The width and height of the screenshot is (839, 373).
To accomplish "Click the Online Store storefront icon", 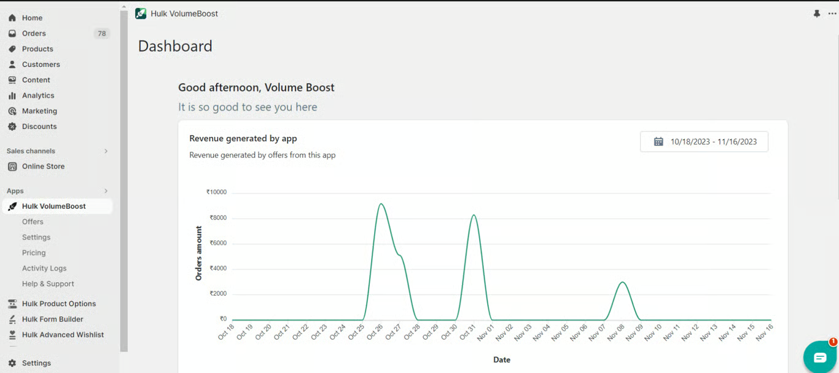I will (12, 166).
